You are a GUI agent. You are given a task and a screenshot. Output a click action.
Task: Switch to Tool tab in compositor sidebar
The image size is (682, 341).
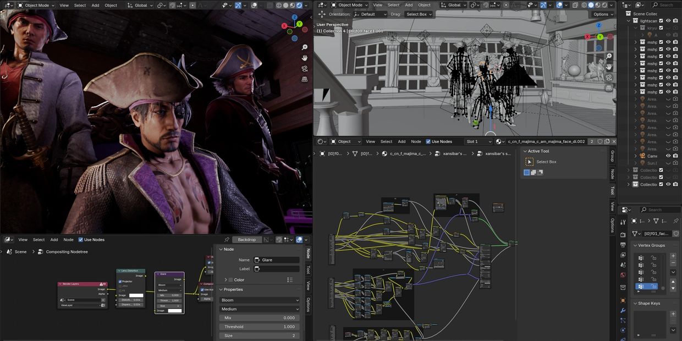pos(308,269)
